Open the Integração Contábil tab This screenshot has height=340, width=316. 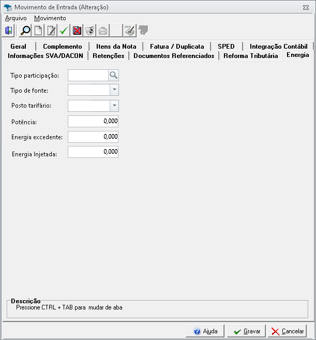click(279, 47)
